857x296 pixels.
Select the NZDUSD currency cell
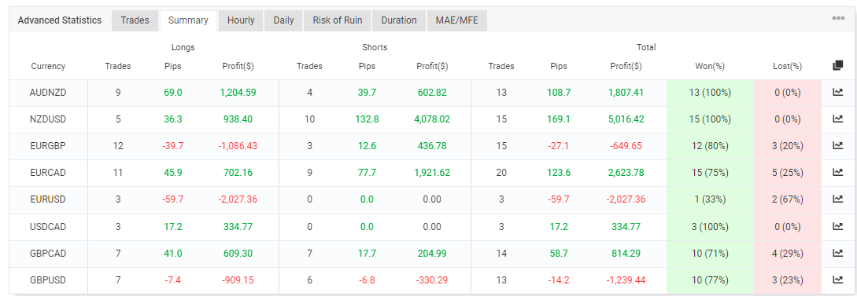[48, 119]
